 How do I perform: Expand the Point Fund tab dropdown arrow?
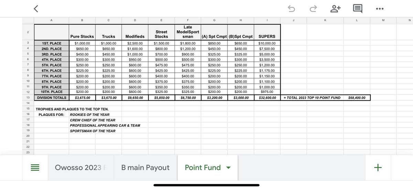click(x=228, y=168)
